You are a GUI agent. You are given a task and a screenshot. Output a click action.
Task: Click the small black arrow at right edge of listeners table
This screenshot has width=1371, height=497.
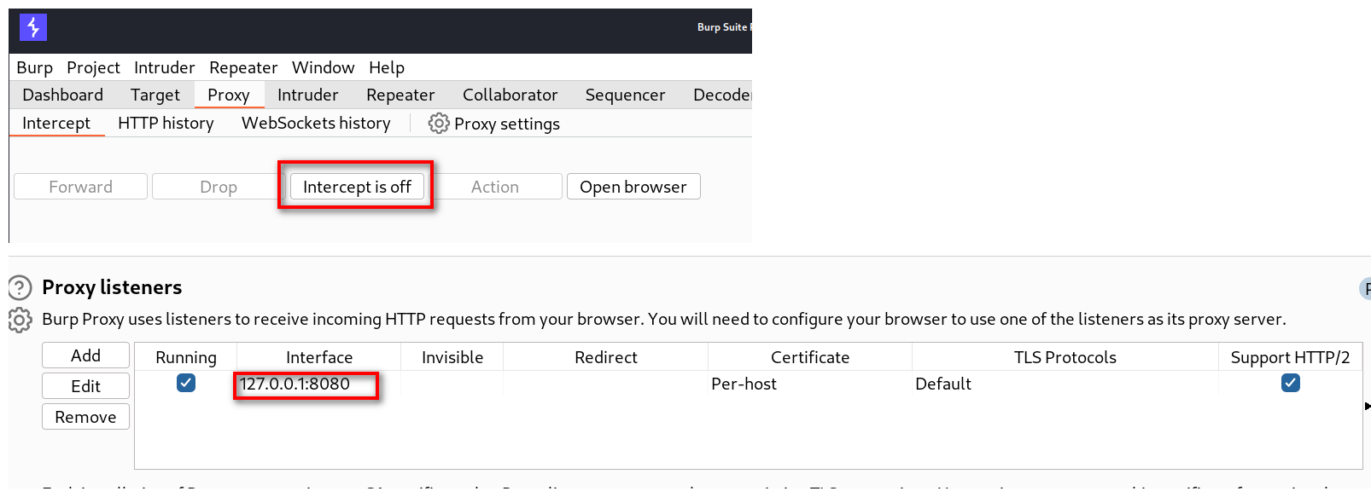1366,407
